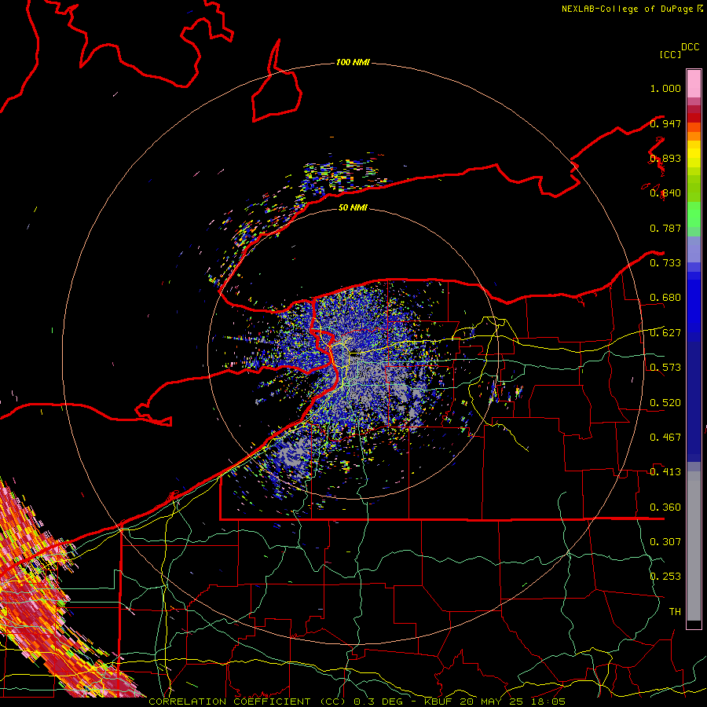Click the 100 NMI range ring label

pyautogui.click(x=353, y=62)
